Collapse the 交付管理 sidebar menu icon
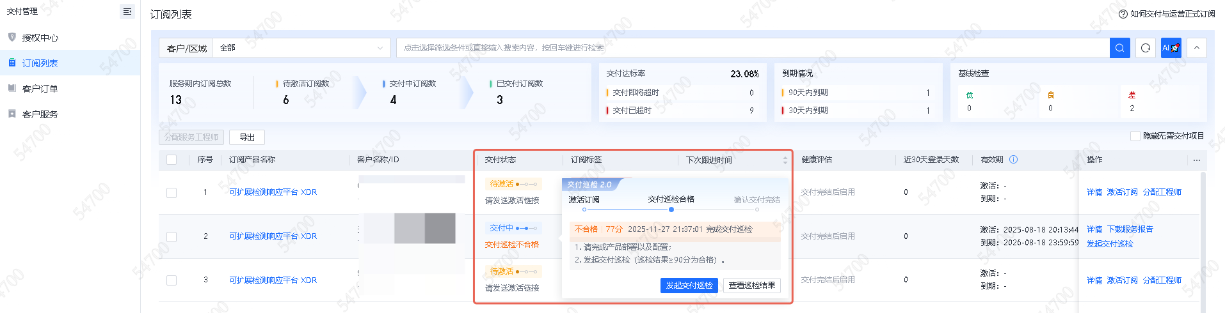The width and height of the screenshot is (1225, 313). point(127,11)
